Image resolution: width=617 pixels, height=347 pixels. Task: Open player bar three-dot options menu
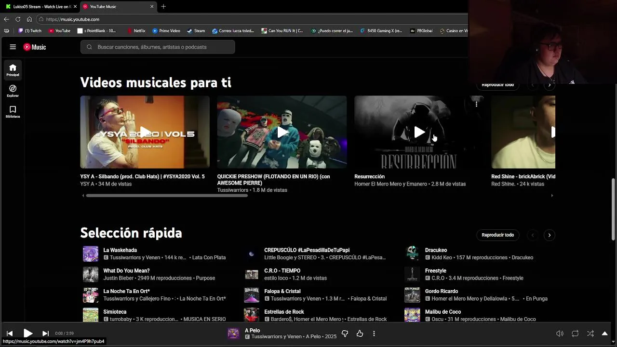374,334
